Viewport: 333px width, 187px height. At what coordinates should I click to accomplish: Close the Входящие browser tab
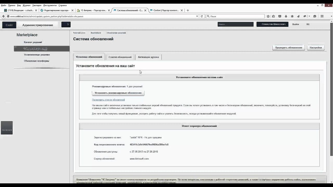36,10
